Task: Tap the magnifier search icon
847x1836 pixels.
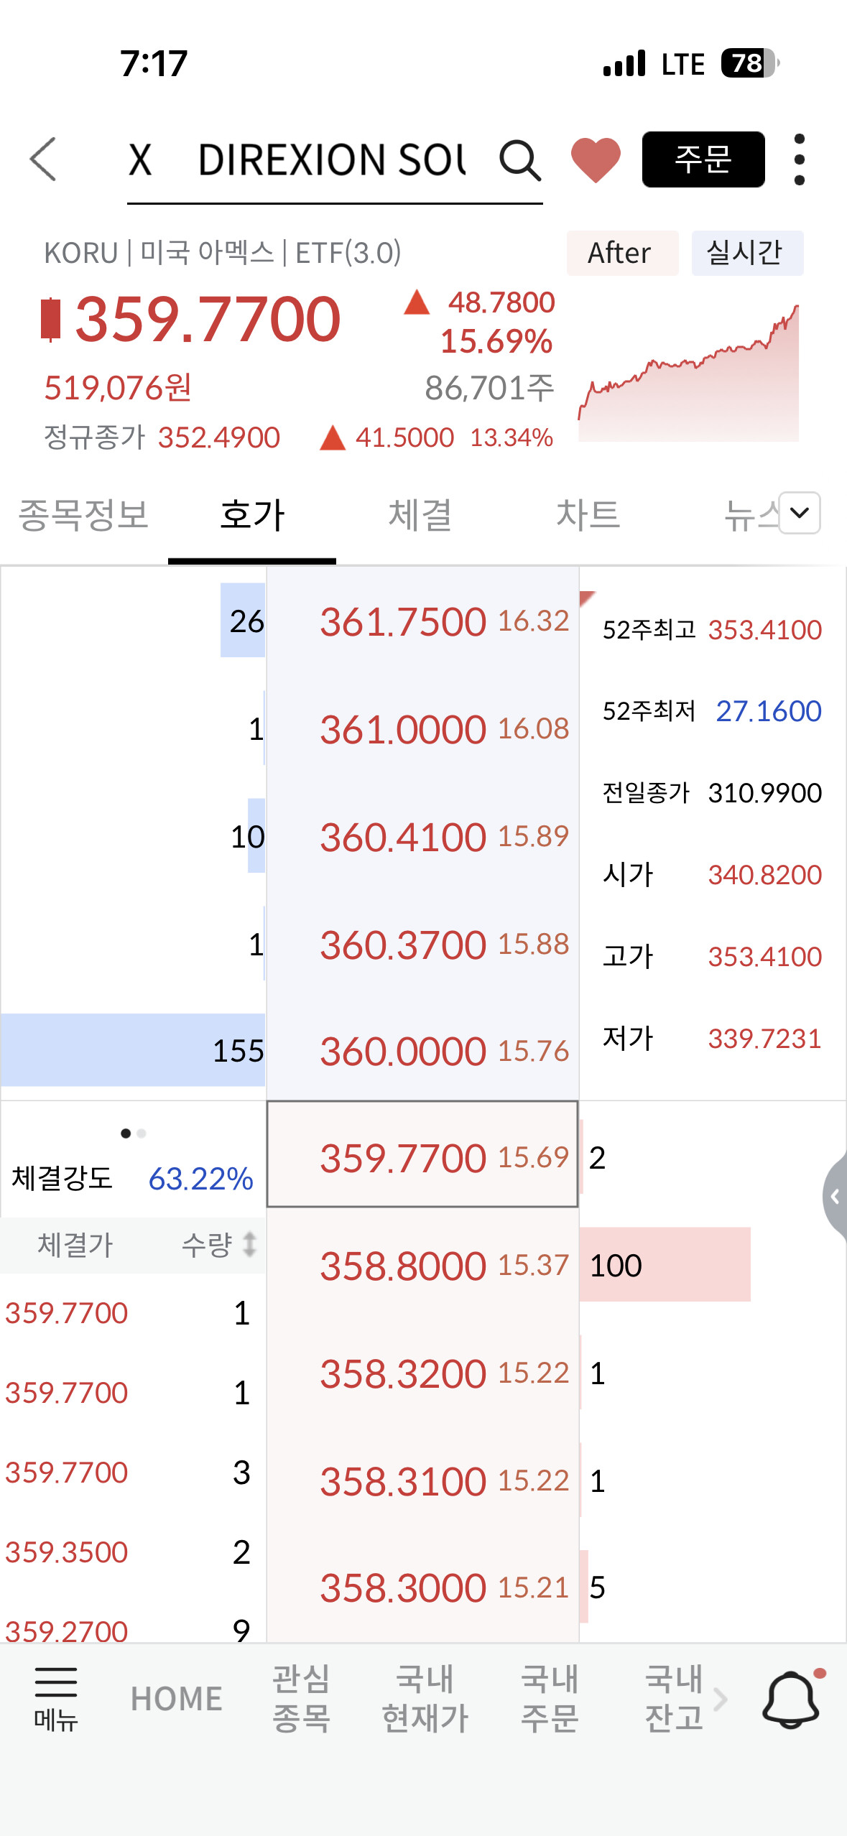Action: click(519, 159)
